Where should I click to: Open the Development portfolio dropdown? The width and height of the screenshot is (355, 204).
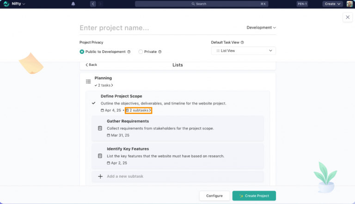pyautogui.click(x=261, y=28)
